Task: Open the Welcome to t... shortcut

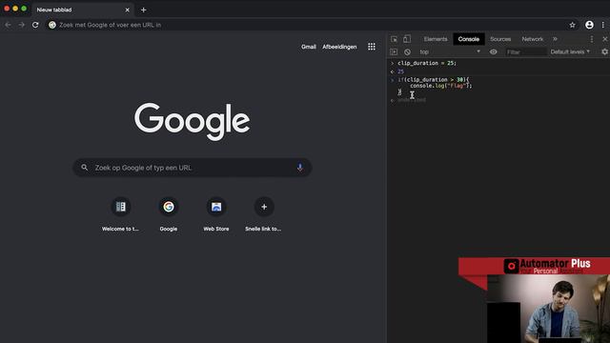Action: click(121, 214)
